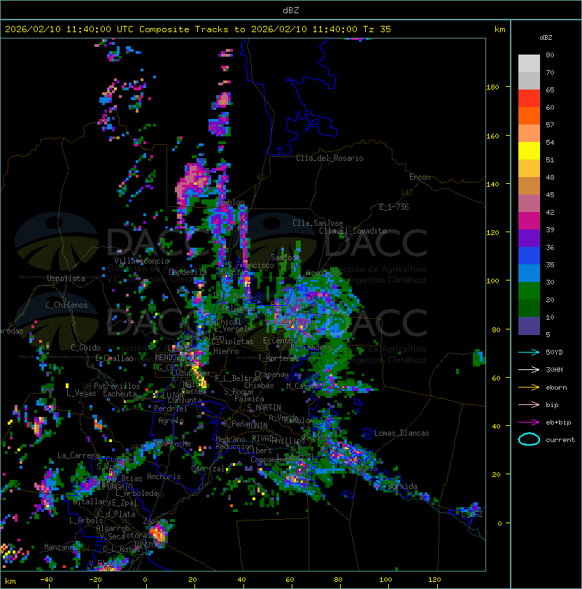582x589 pixels.
Task: Click the 'C_Chilenos' place label
Action: coord(66,305)
